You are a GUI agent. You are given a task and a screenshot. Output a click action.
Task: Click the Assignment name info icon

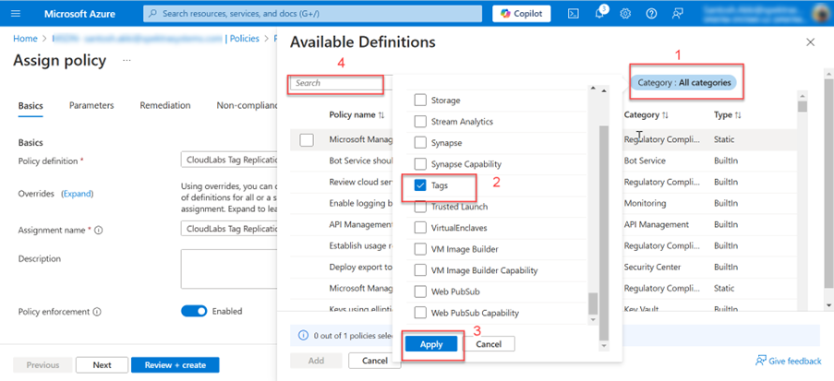[x=99, y=231]
